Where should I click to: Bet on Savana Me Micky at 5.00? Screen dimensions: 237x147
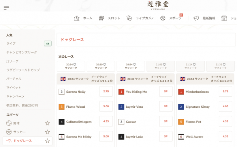pos(106,136)
